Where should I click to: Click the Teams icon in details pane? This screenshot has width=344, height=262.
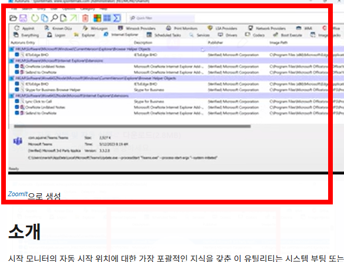tap(18, 141)
